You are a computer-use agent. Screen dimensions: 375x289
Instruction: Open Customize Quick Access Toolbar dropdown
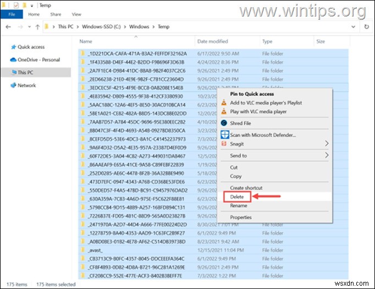point(31,6)
